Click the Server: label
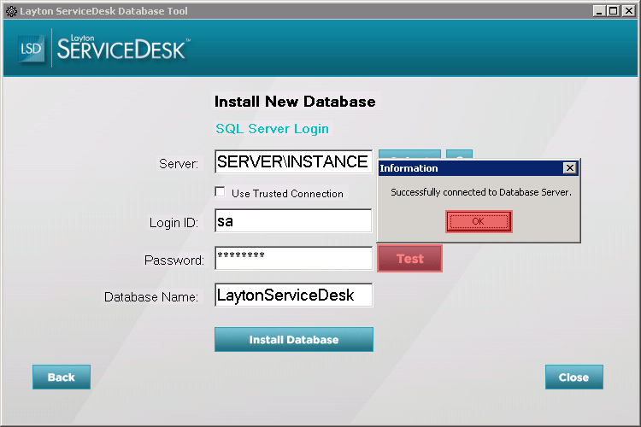 [x=179, y=164]
